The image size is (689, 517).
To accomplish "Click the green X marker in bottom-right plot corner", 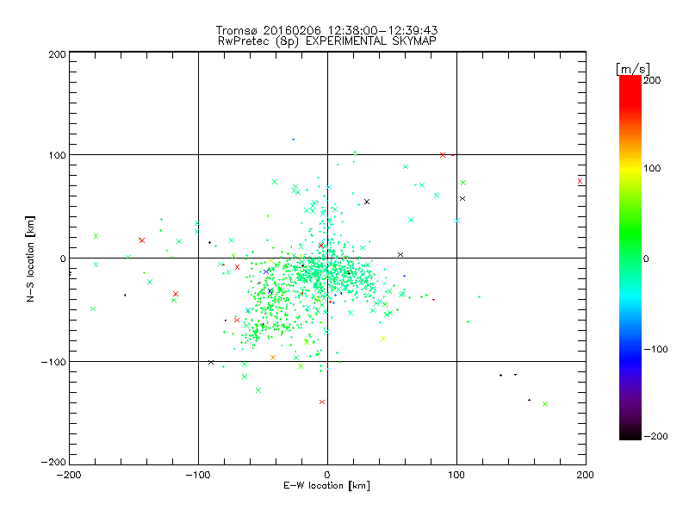I will pyautogui.click(x=545, y=404).
